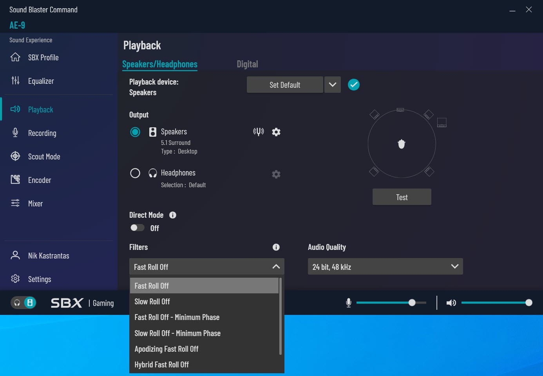The image size is (543, 376).
Task: Click the listener head icon in diagram
Action: [402, 144]
